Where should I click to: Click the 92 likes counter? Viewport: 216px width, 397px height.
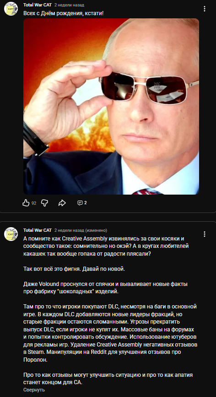click(x=34, y=203)
